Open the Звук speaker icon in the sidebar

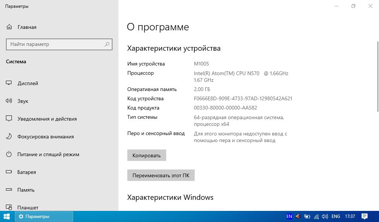(9, 101)
